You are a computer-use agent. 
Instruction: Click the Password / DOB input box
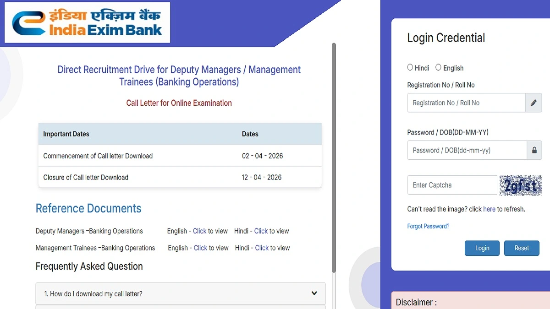466,150
